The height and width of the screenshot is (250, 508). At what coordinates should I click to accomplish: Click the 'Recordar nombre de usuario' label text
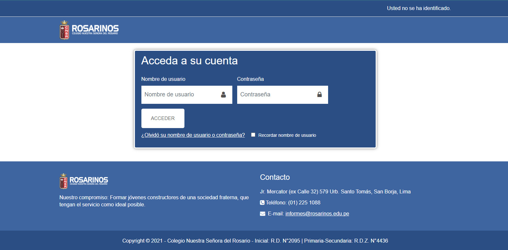pos(287,135)
